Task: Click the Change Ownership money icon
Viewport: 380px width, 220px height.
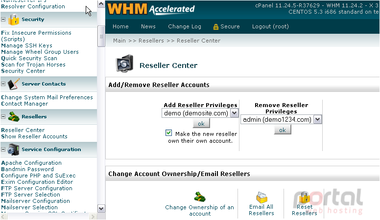Action: (200, 197)
